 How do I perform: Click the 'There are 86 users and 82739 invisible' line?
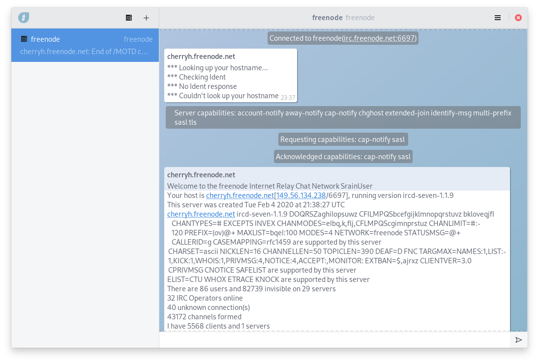[x=251, y=289]
